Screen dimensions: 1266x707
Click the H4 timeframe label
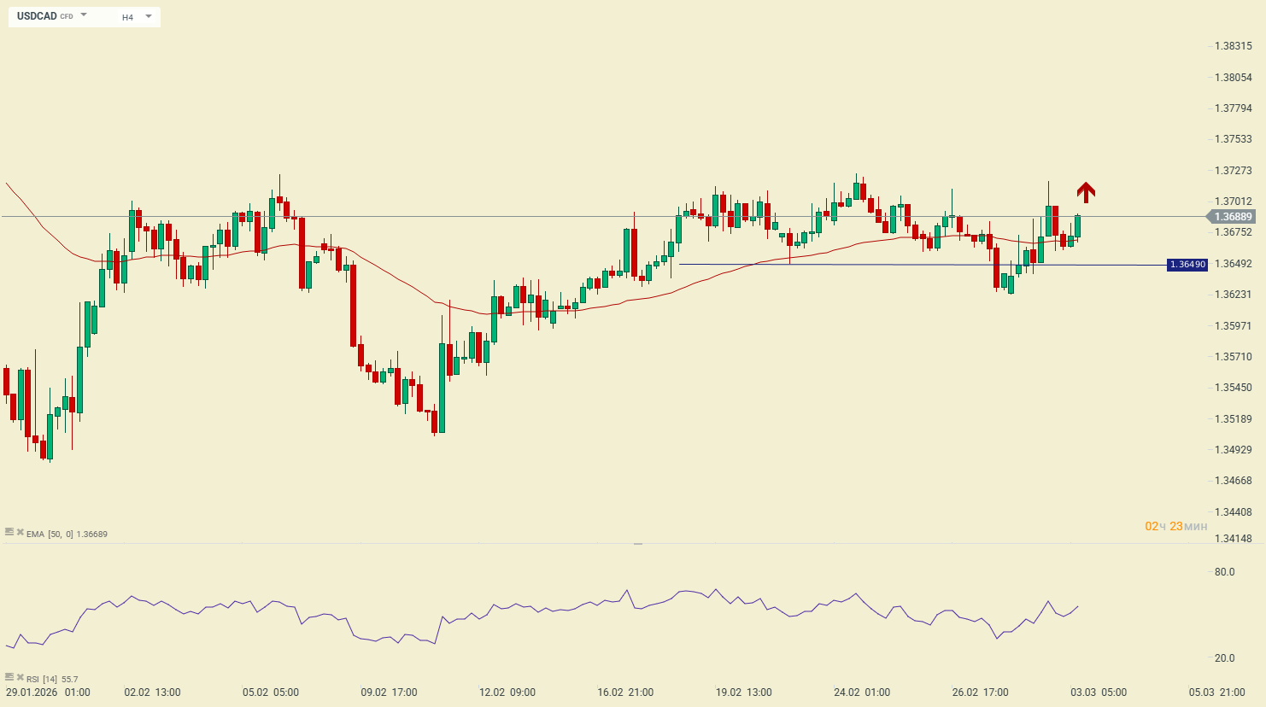(x=127, y=17)
